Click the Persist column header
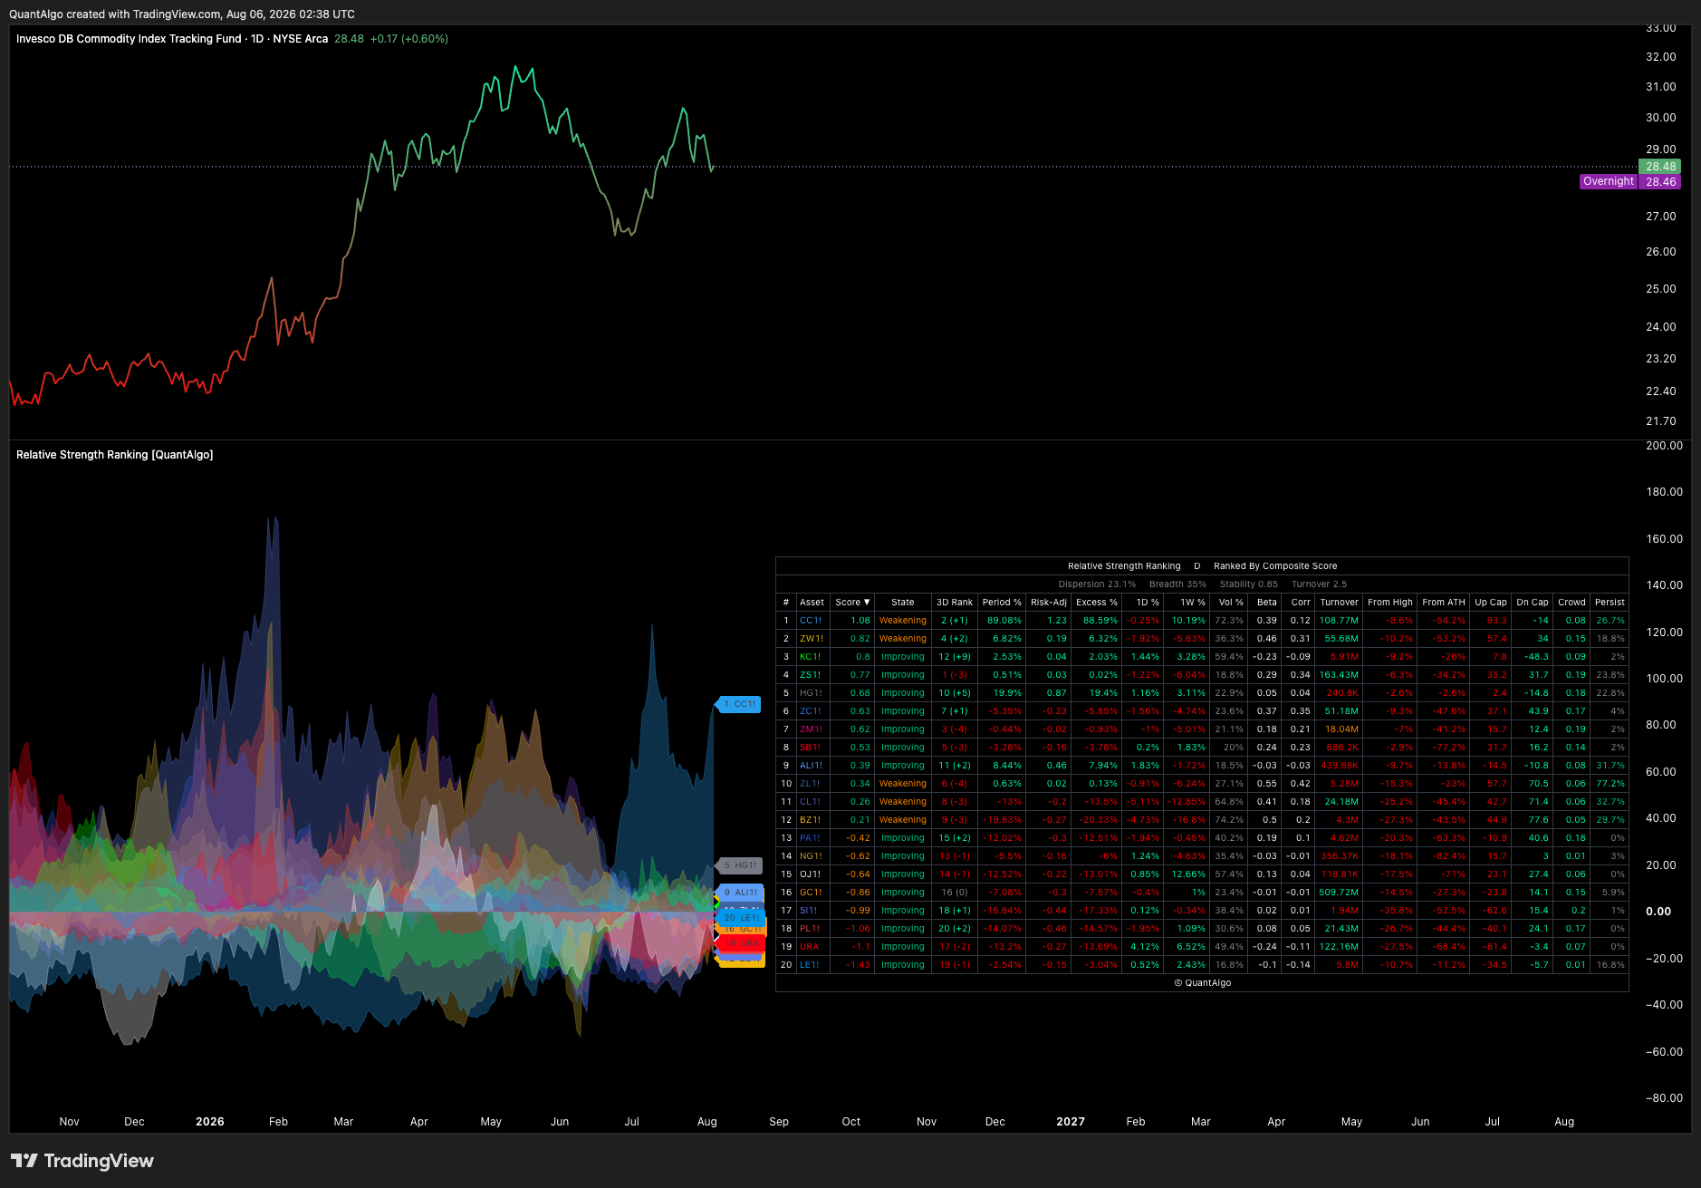The height and width of the screenshot is (1188, 1701). tap(1610, 603)
